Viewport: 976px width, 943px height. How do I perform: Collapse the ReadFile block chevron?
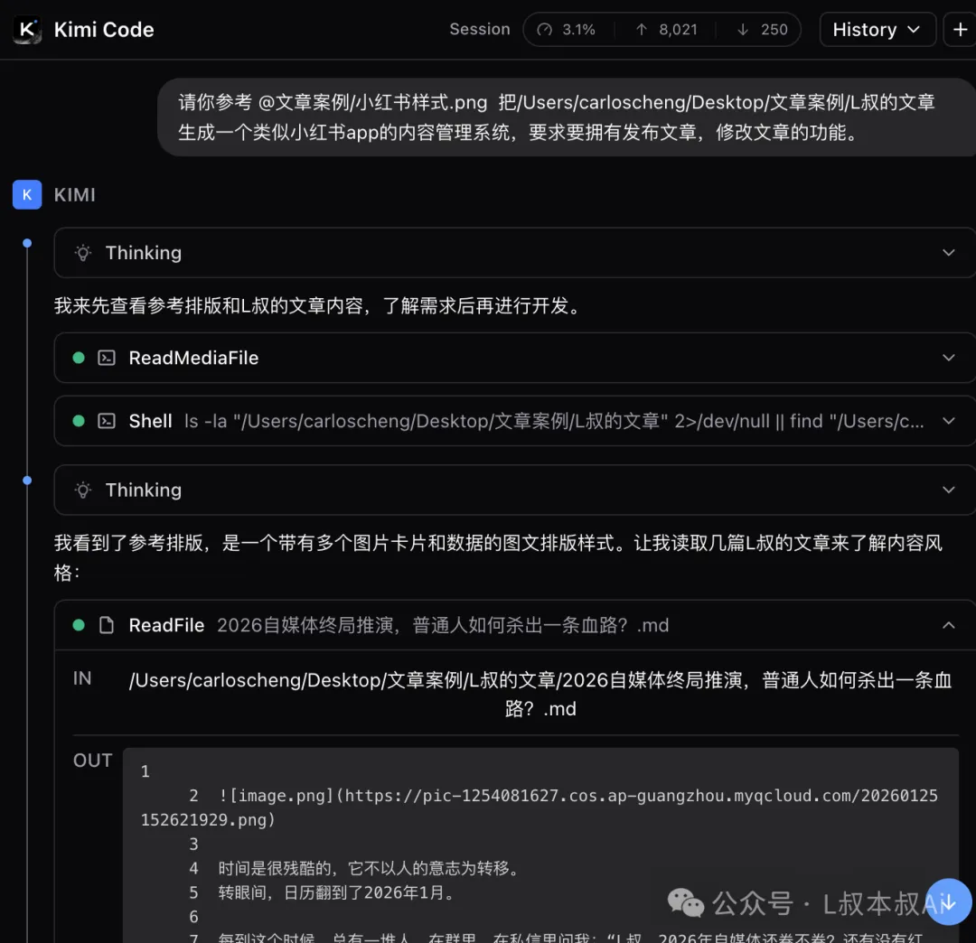click(x=949, y=625)
